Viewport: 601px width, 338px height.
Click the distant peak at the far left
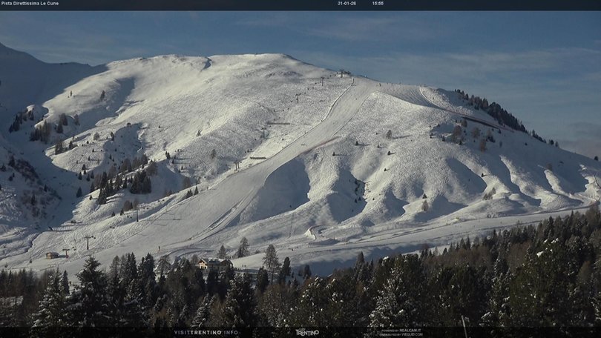(x=9, y=52)
